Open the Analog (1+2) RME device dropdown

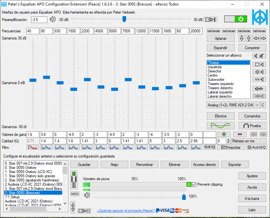coord(233,105)
